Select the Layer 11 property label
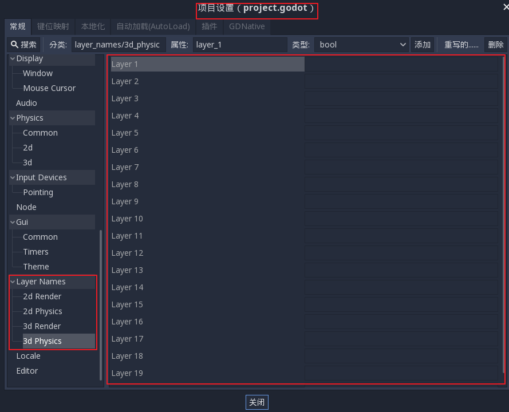Image resolution: width=509 pixels, height=412 pixels. pos(127,236)
